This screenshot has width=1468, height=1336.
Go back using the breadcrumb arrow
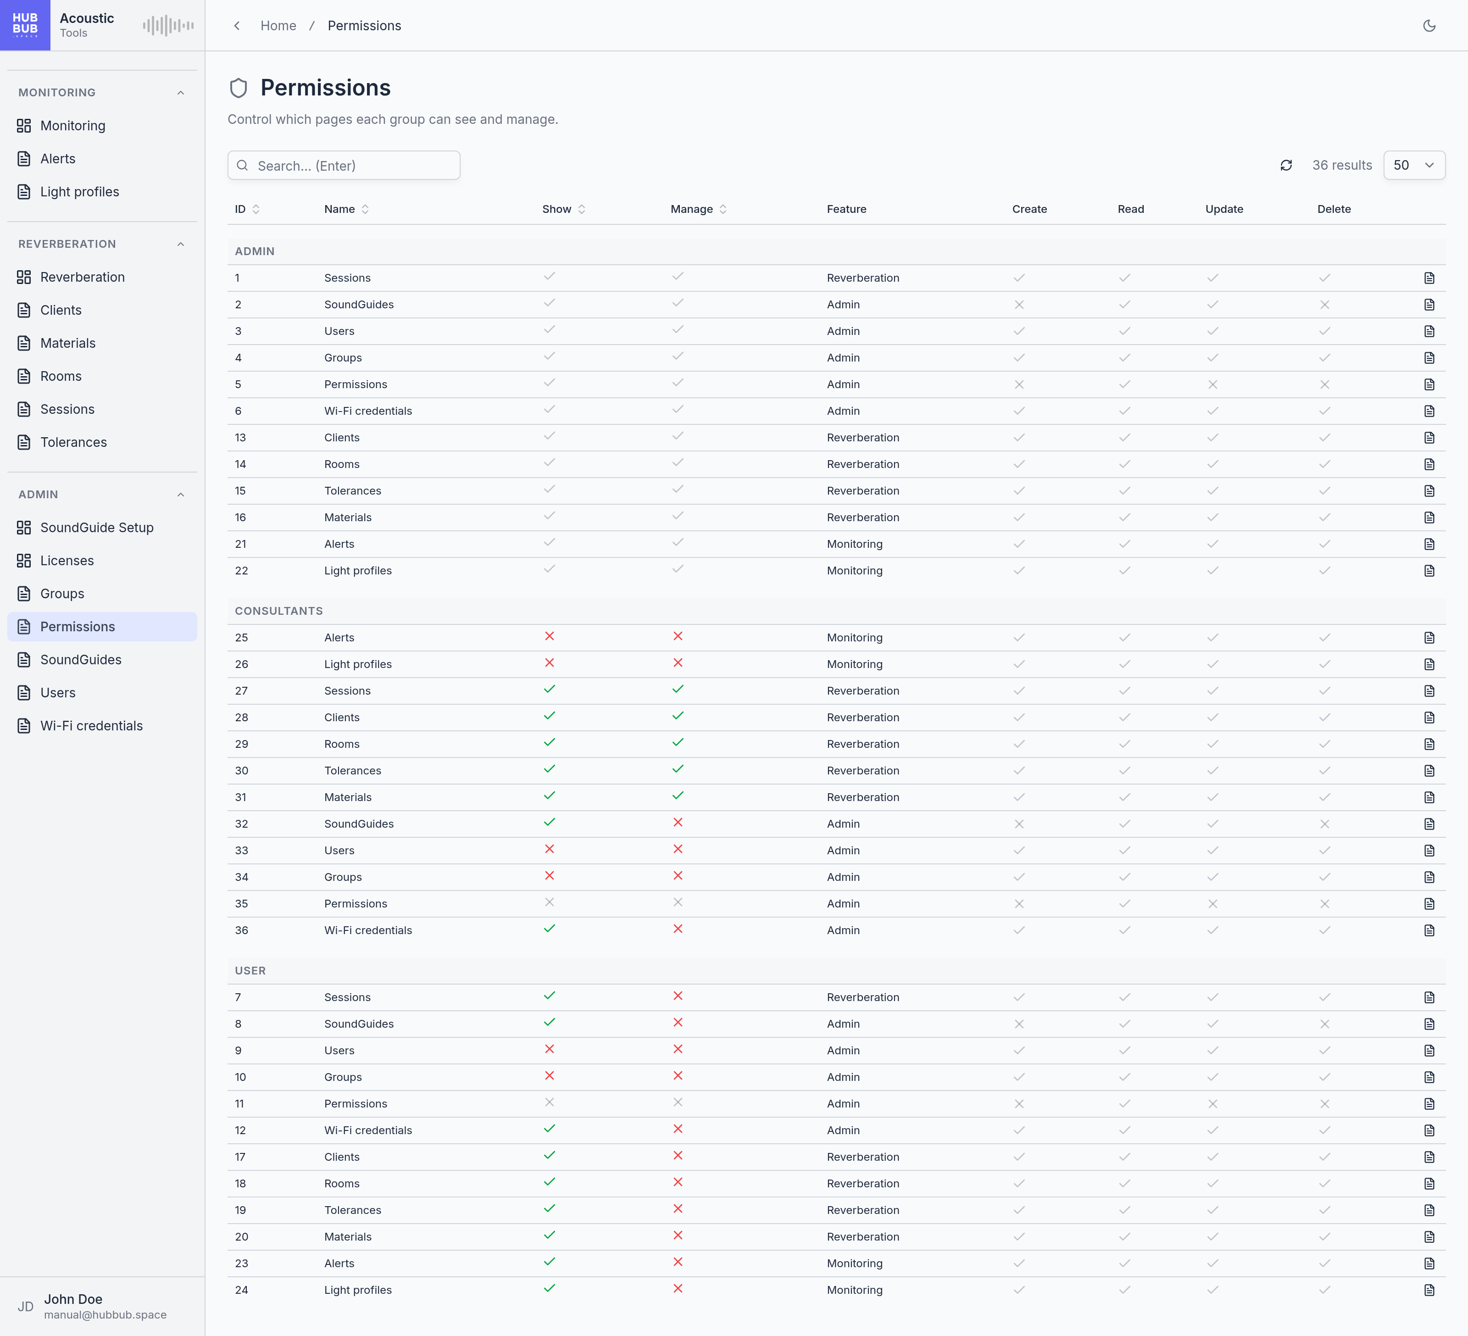pyautogui.click(x=237, y=26)
